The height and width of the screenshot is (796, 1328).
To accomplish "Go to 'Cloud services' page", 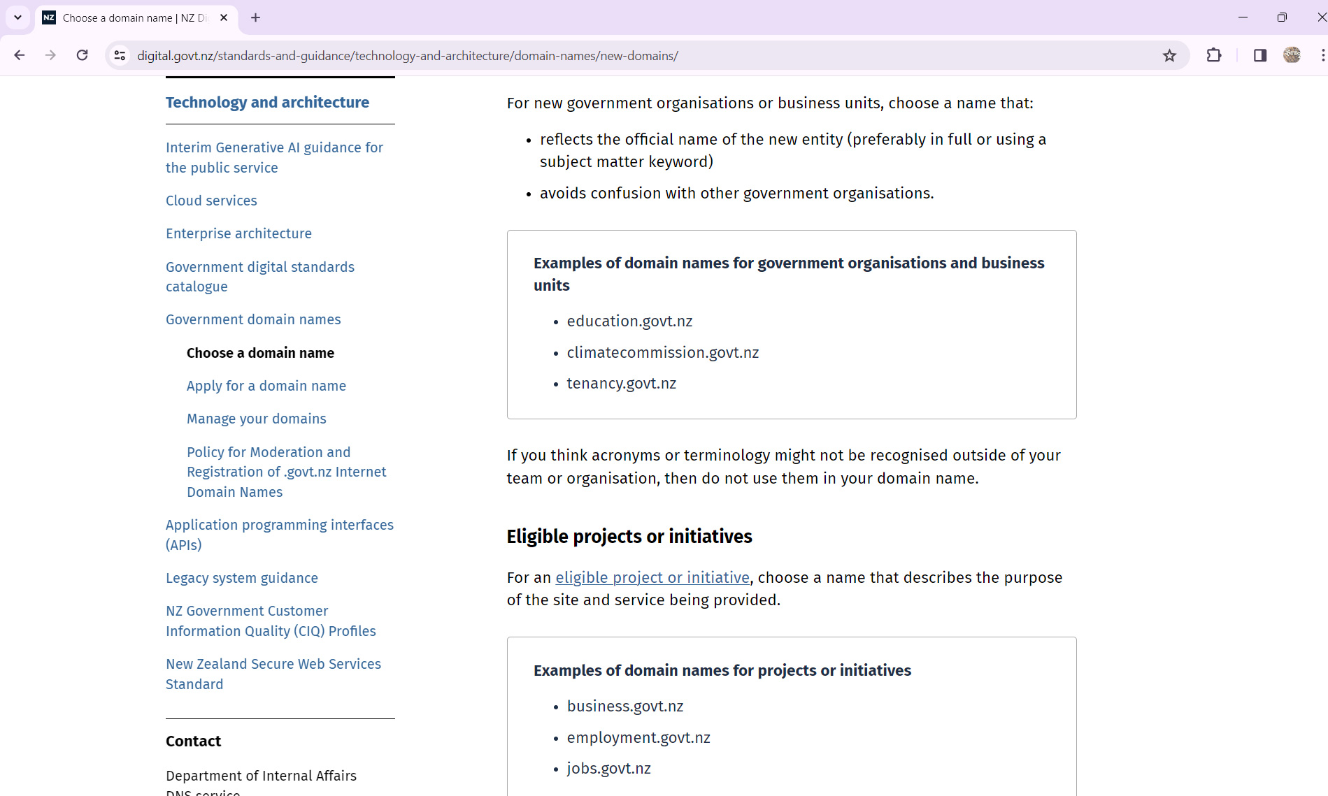I will [x=211, y=201].
